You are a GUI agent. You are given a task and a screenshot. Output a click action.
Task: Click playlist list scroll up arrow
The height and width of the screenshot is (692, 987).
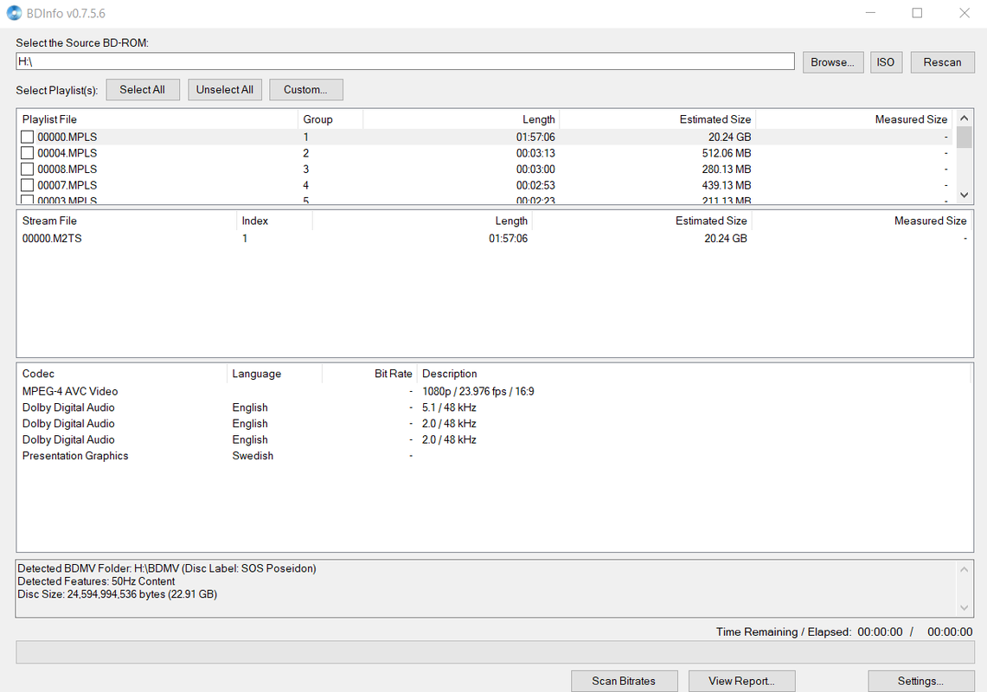[964, 119]
